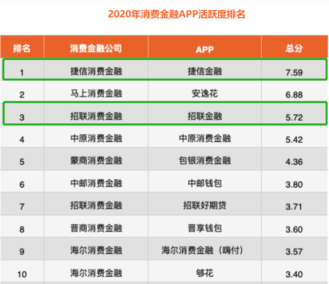Select 招联消费金融 company cell in row 7
329x284 pixels.
96,205
